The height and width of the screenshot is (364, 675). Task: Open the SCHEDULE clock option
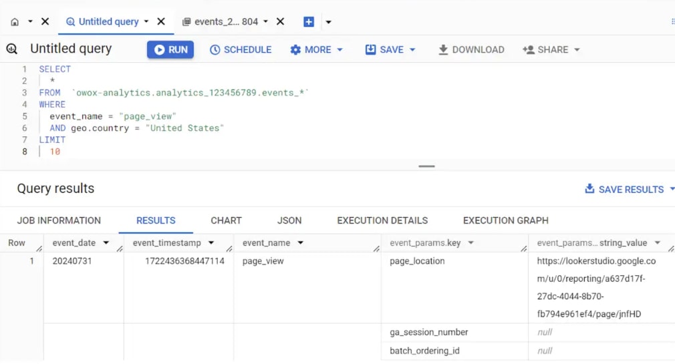pyautogui.click(x=241, y=50)
